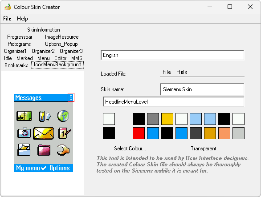Click the Colour Skin Creator palette title icon
261x197 pixels.
8,7
